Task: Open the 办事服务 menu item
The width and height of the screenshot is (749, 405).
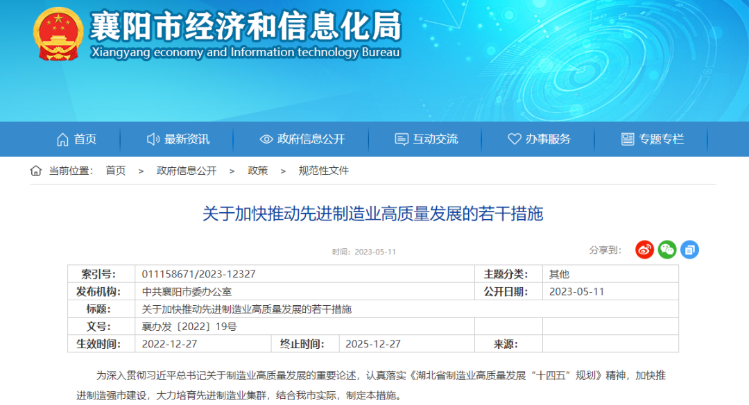Action: click(548, 139)
